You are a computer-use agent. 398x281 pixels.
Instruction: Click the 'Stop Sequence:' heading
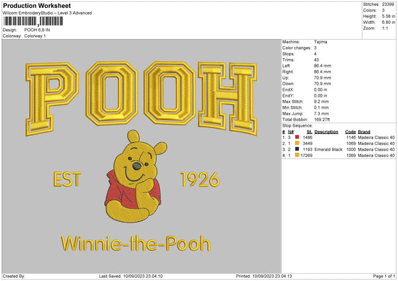(x=297, y=125)
